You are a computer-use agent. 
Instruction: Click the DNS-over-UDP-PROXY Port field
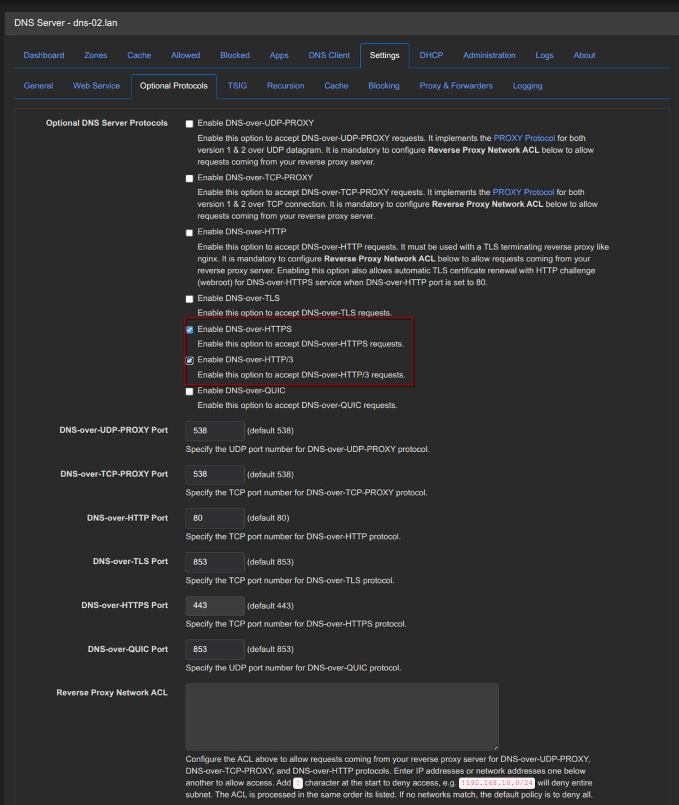(214, 431)
